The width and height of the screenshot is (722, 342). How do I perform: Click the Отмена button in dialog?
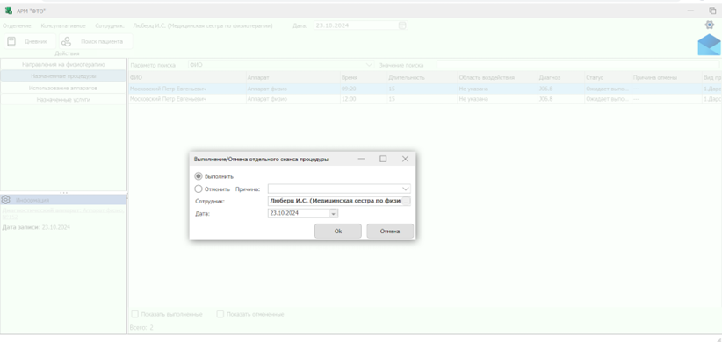(x=390, y=232)
